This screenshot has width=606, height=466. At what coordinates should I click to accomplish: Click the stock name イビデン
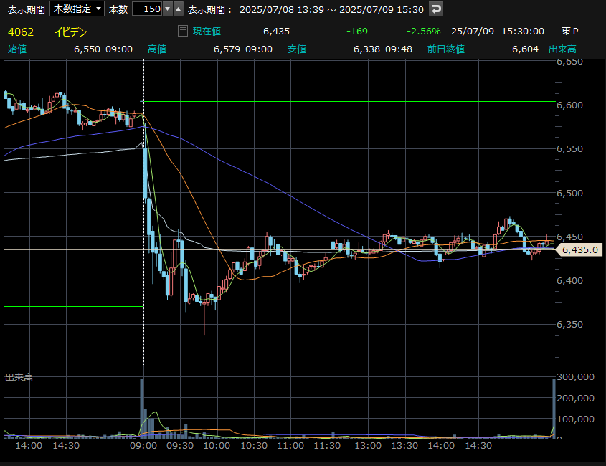(x=71, y=32)
